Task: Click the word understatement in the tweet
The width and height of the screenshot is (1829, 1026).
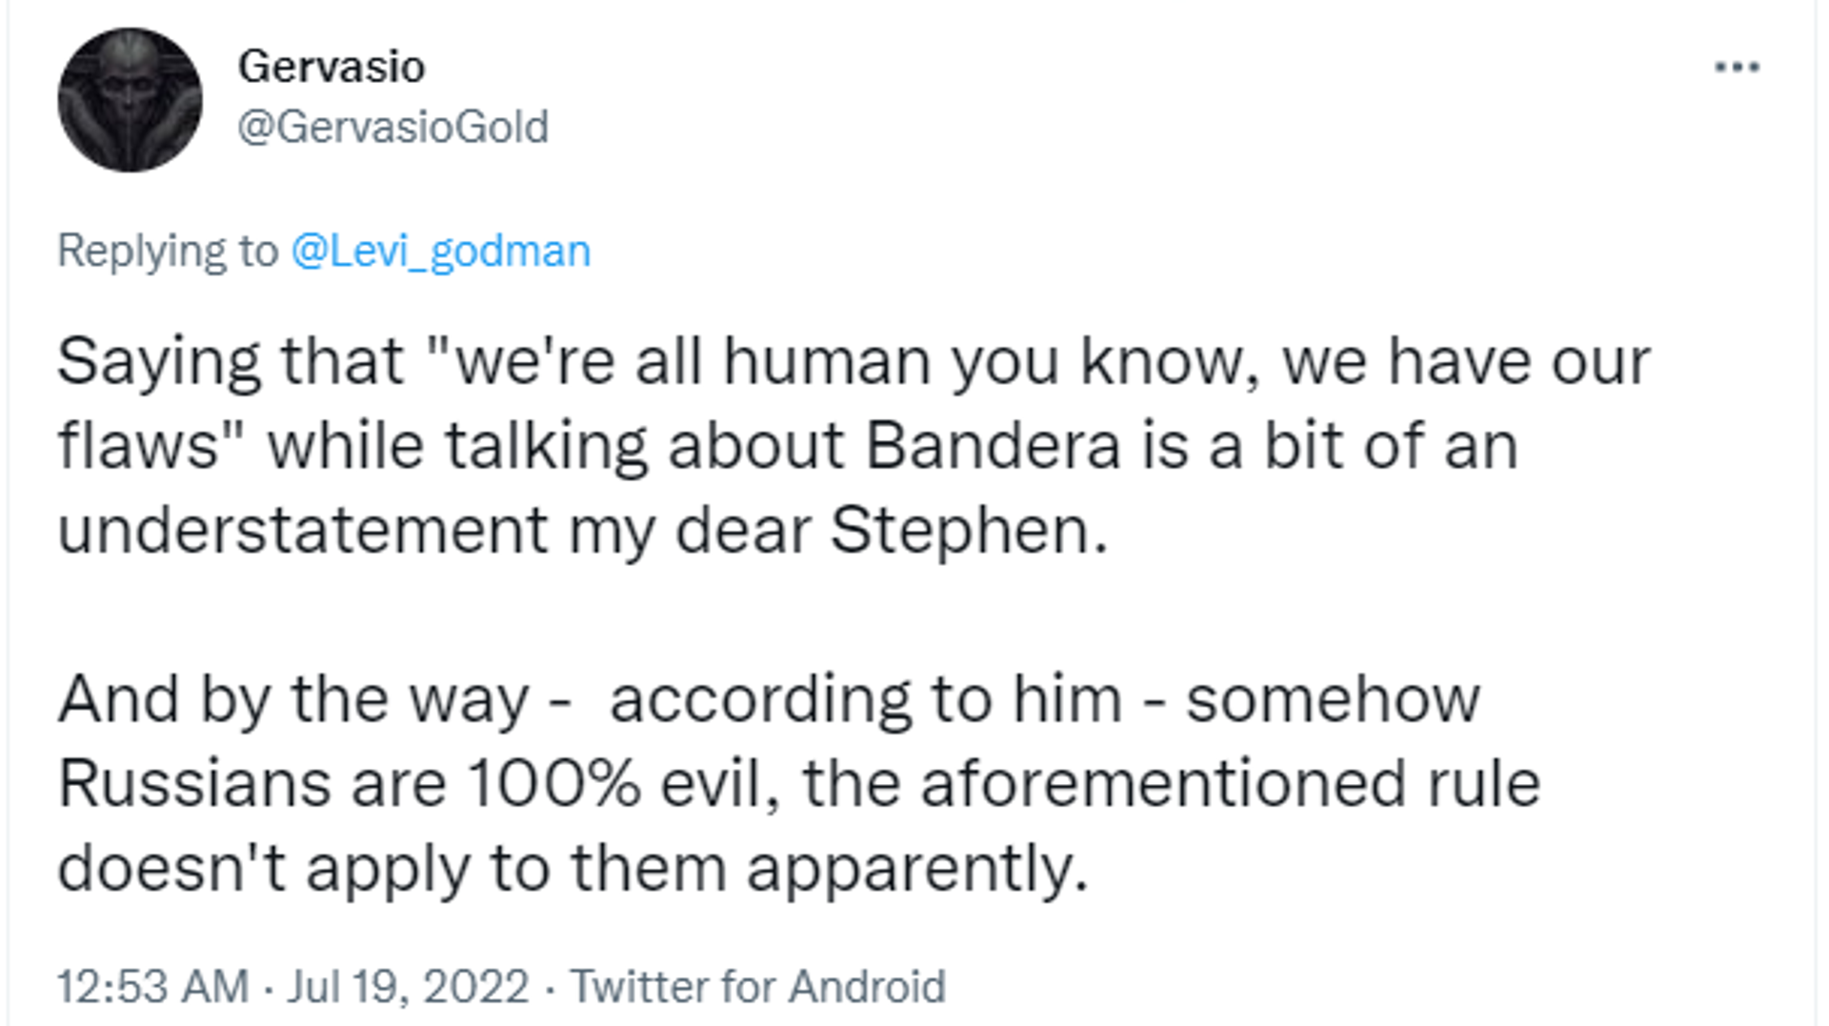Action: pos(302,531)
